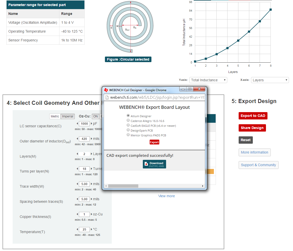Screen dimensions: 293x251
Task: Click the View more link
Action: pos(167,196)
